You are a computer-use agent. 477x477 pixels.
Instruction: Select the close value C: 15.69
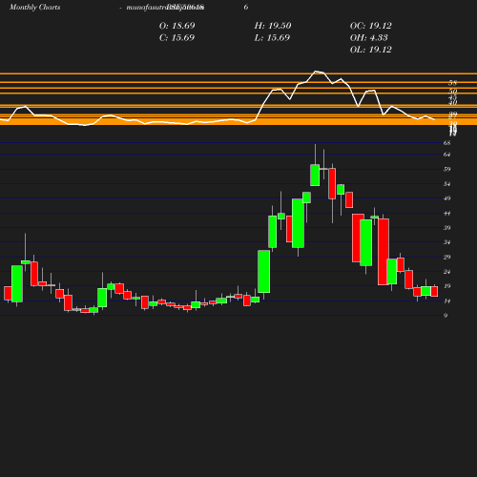click(x=176, y=38)
